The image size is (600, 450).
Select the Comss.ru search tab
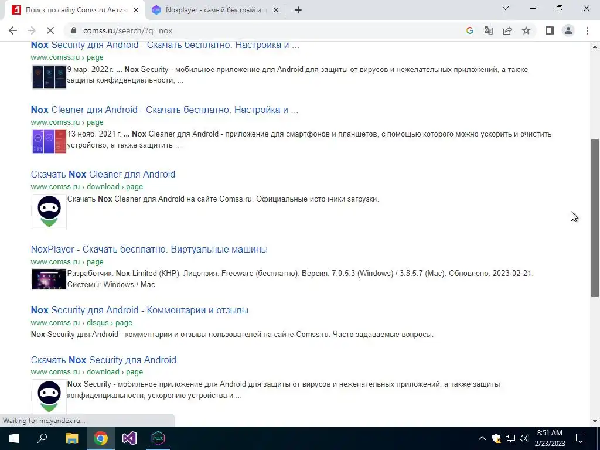[74, 10]
